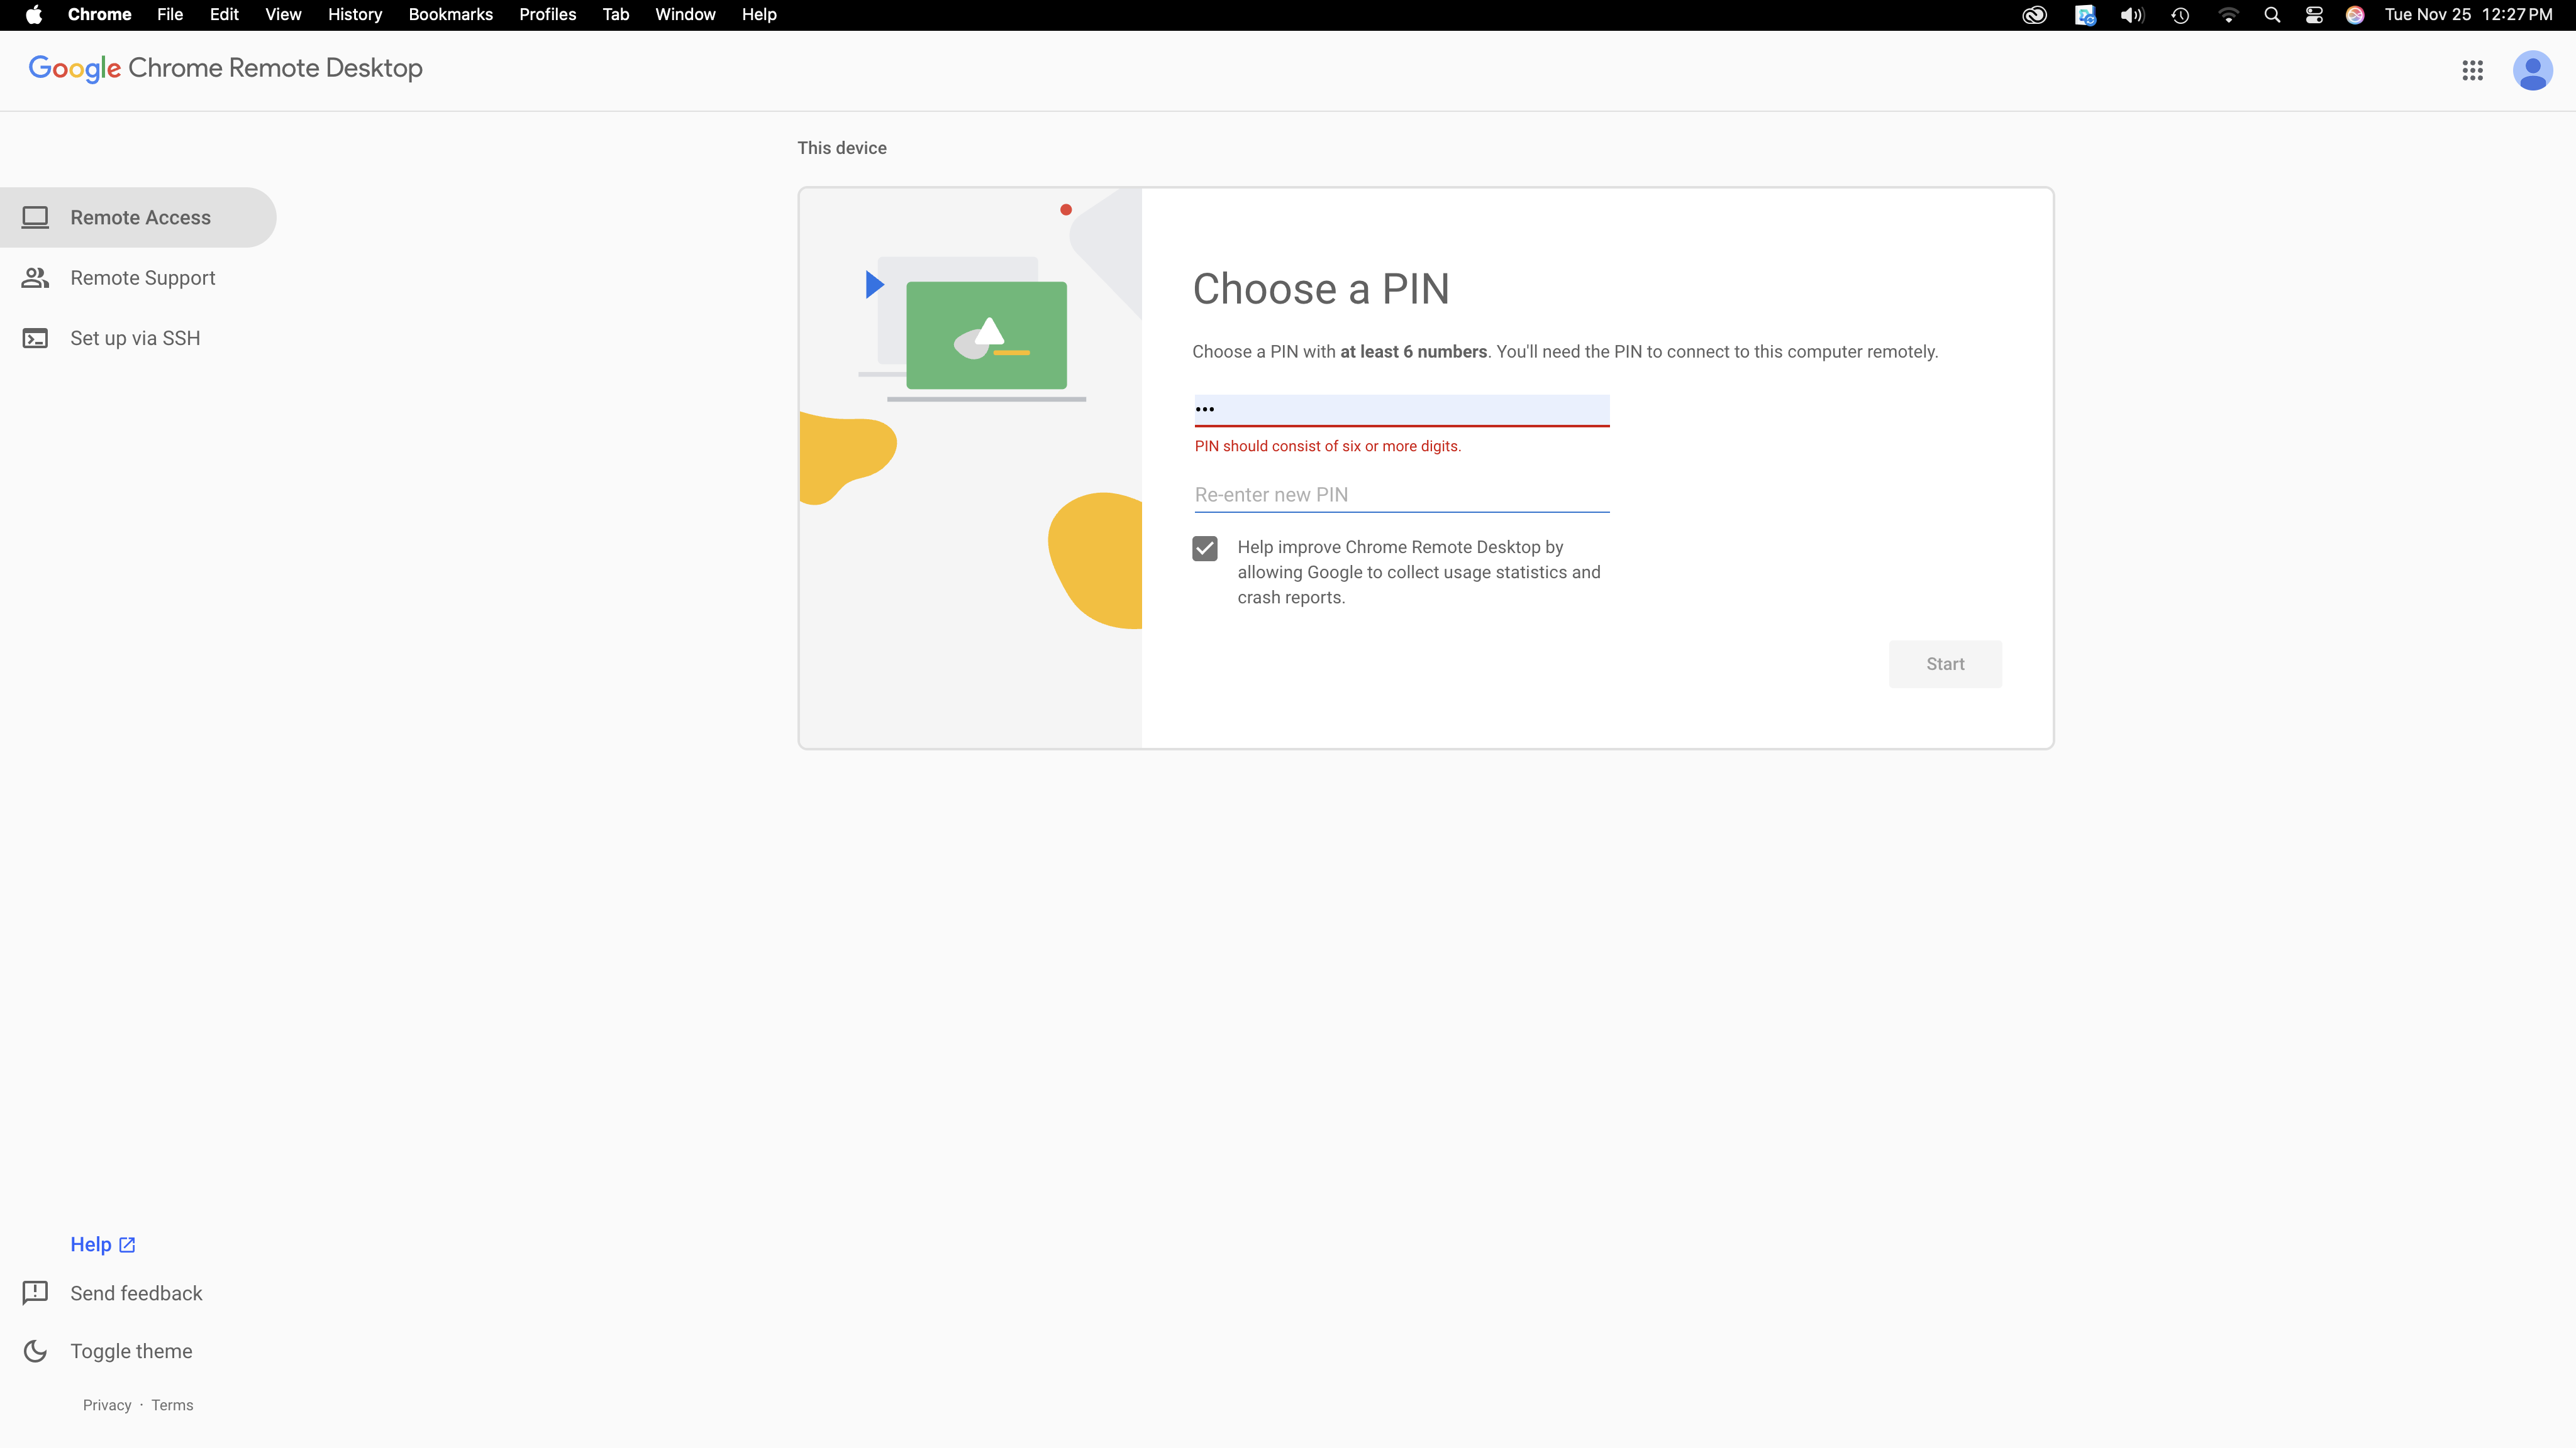Image resolution: width=2576 pixels, height=1448 pixels.
Task: Open the History menu
Action: (x=355, y=15)
